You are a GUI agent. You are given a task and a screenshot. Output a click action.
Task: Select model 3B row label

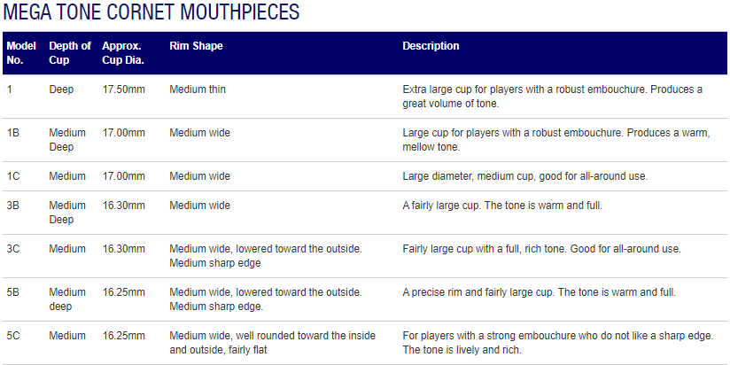point(13,206)
